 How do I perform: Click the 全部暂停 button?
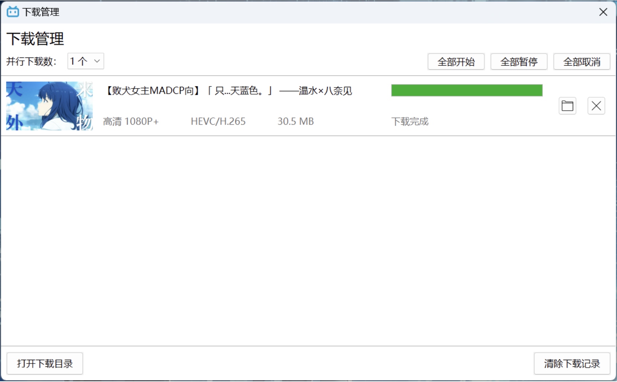pos(519,62)
